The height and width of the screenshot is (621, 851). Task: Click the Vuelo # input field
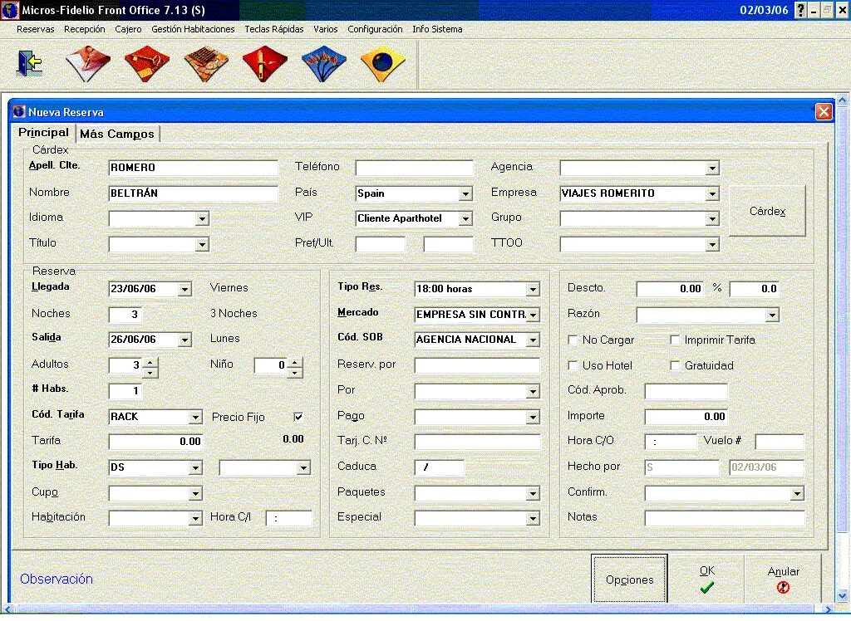point(780,442)
